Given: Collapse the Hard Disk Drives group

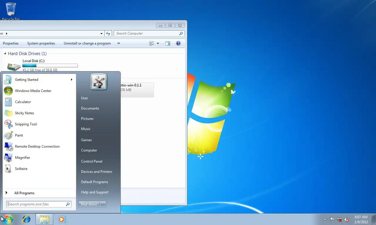Looking at the screenshot, I should point(5,54).
